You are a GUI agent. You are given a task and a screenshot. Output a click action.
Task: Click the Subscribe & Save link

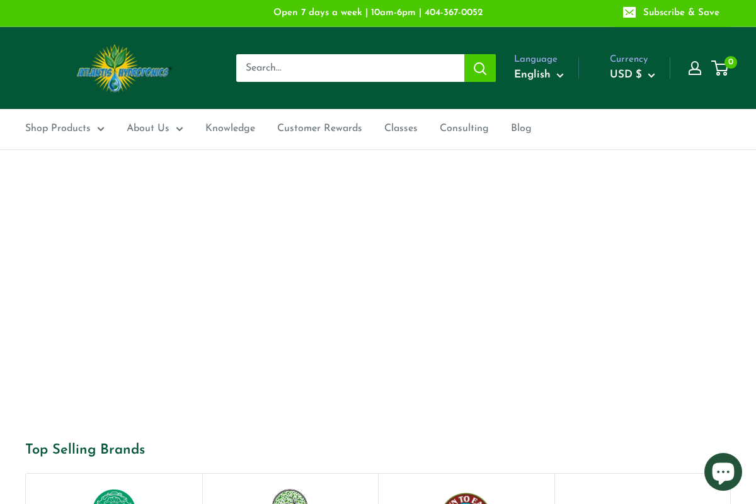[681, 13]
